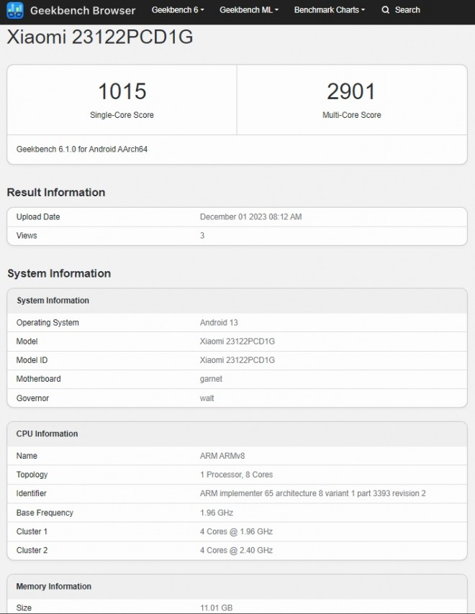Open the Benchmark Charts dropdown
This screenshot has width=475, height=614.
pos(330,10)
